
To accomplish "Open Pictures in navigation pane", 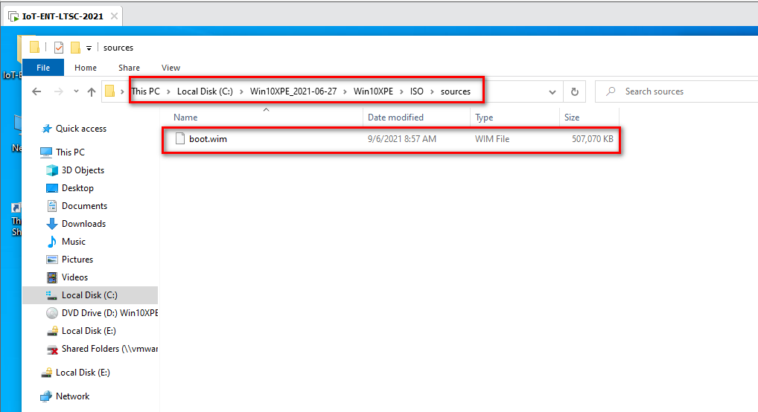I will (x=77, y=260).
